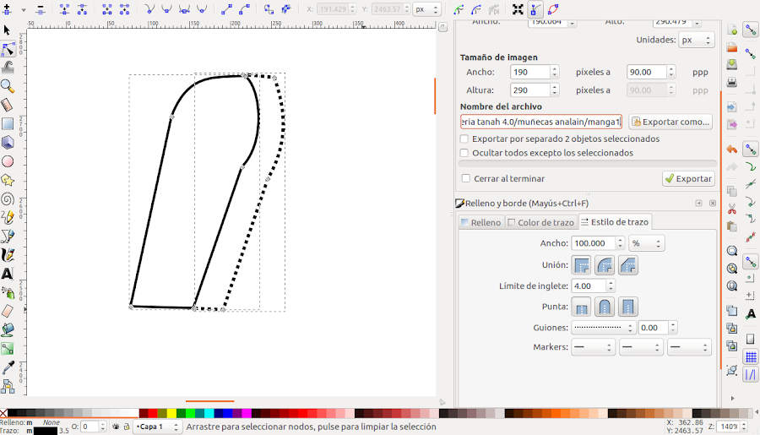Open insert node options dropdown arrow

pos(24,9)
